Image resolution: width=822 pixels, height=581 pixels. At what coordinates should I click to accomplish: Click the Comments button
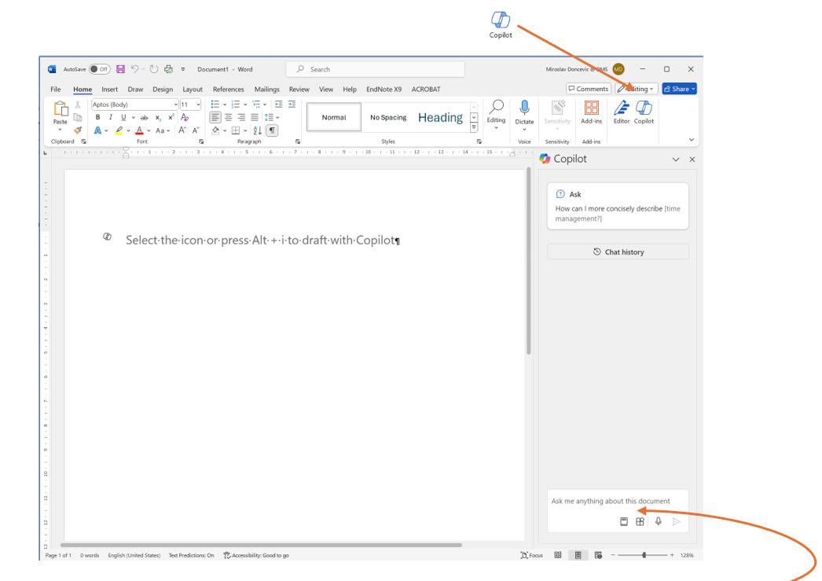coord(588,89)
